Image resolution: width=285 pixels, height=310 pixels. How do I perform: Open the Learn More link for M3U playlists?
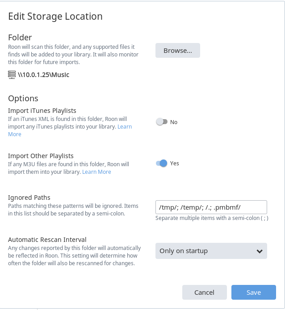(96, 172)
